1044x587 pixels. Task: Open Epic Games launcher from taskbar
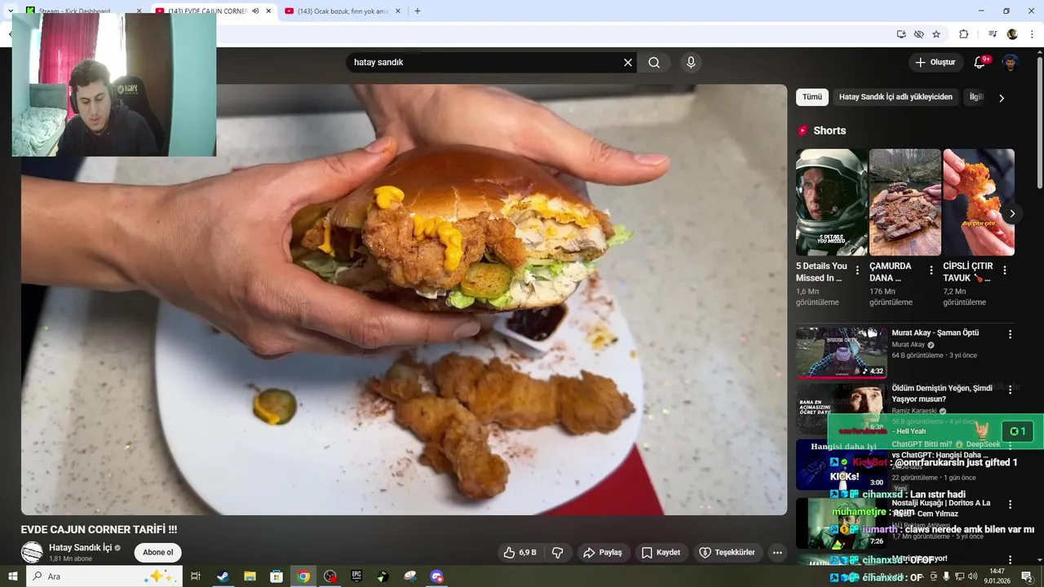click(356, 576)
